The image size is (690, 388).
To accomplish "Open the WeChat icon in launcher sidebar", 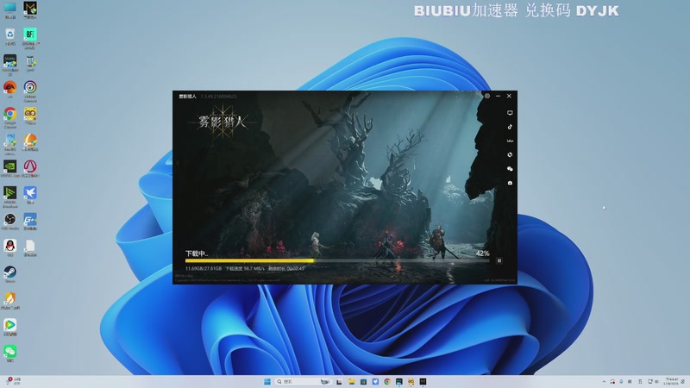I will [510, 169].
